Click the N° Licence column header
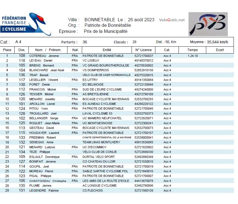 pyautogui.click(x=143, y=50)
